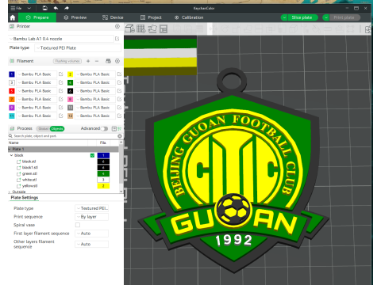Viewport: 381px width, 285px height.
Task: Enable the Spiral vase checkbox
Action: (x=78, y=225)
